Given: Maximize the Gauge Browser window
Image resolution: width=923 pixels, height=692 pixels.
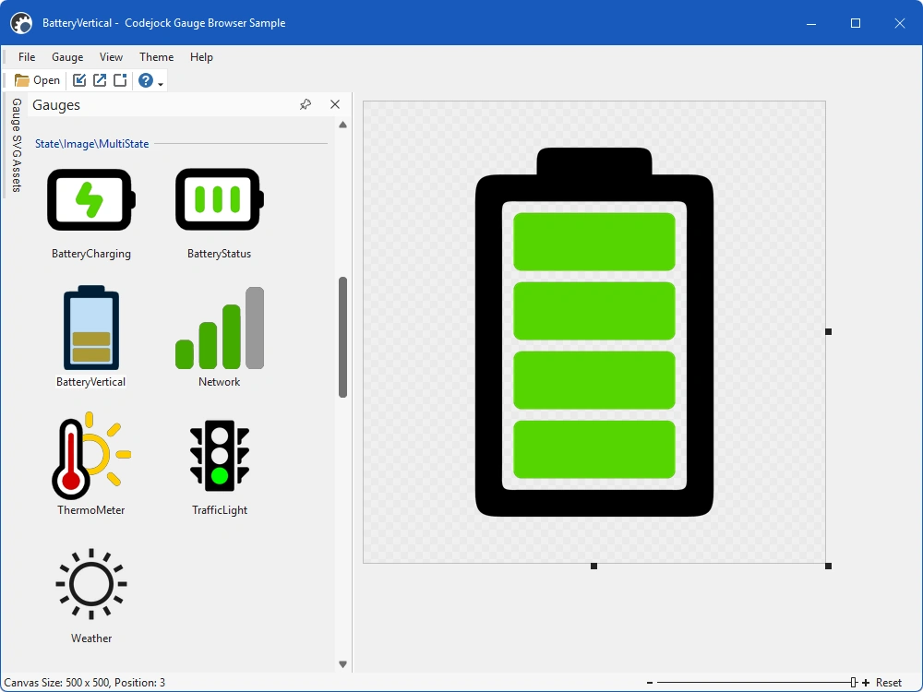Looking at the screenshot, I should tap(856, 23).
